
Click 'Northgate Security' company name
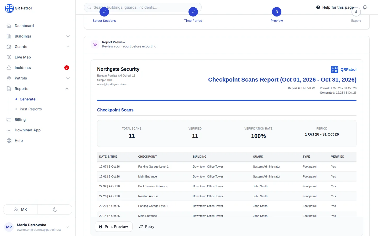(x=118, y=69)
